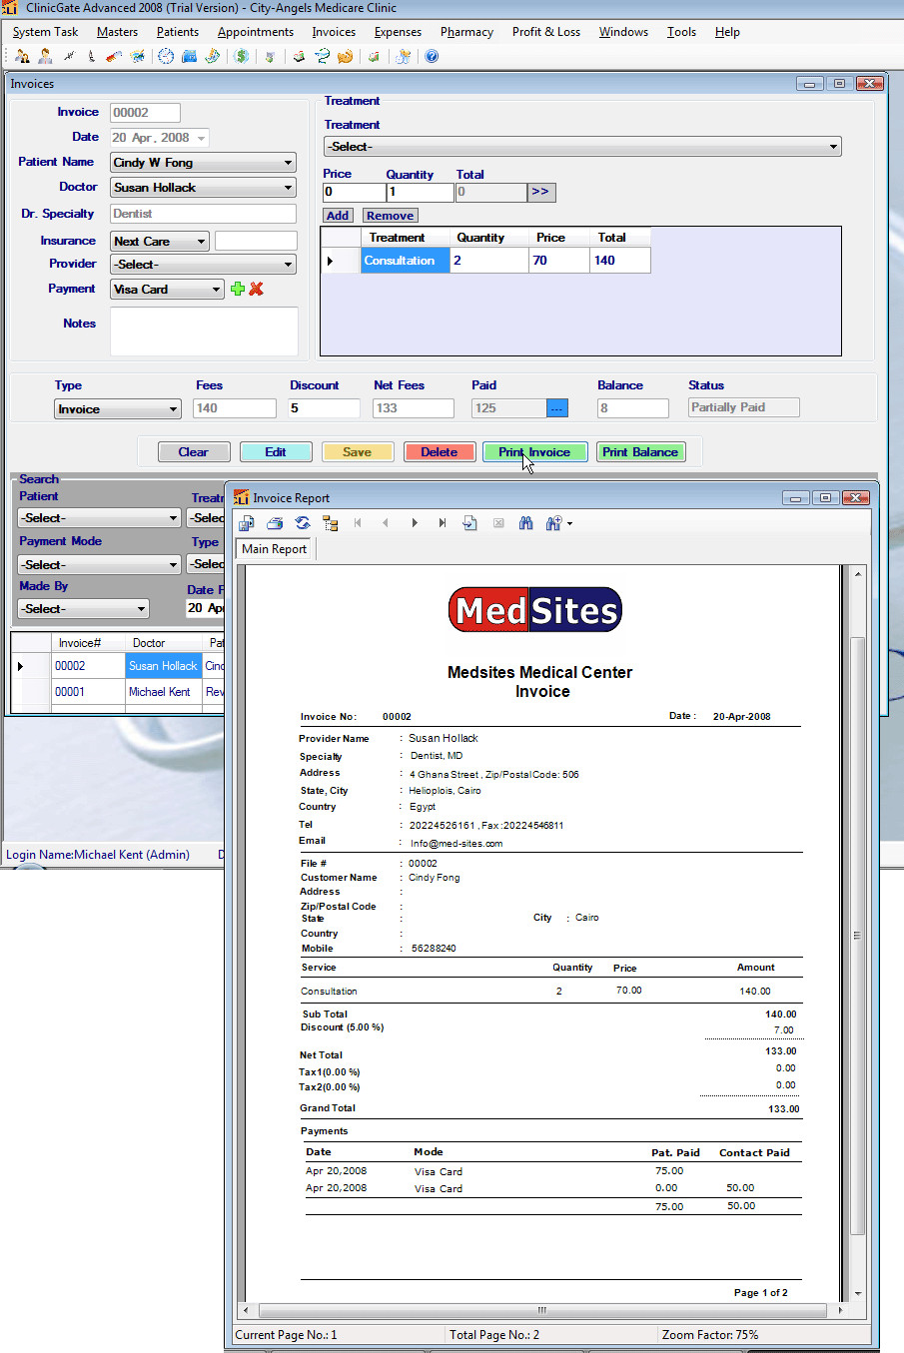Select the Consultation cell in treatment grid

tap(405, 261)
